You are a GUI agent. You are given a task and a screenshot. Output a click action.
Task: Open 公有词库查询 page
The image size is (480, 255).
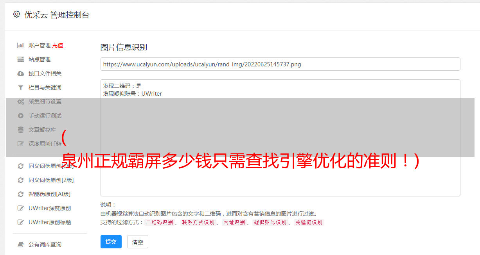(45, 244)
